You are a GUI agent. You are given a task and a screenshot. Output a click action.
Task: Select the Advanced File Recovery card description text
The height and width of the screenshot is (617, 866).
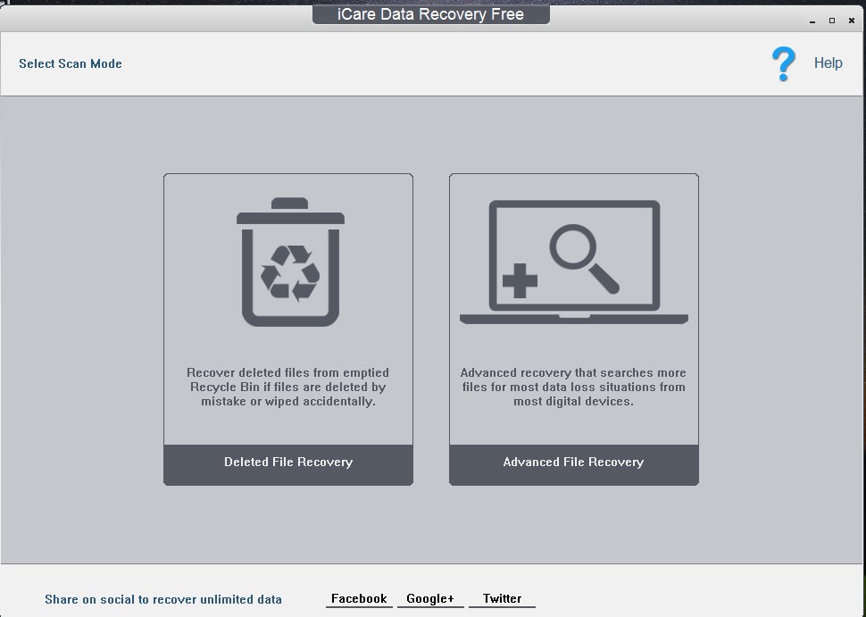pyautogui.click(x=573, y=387)
